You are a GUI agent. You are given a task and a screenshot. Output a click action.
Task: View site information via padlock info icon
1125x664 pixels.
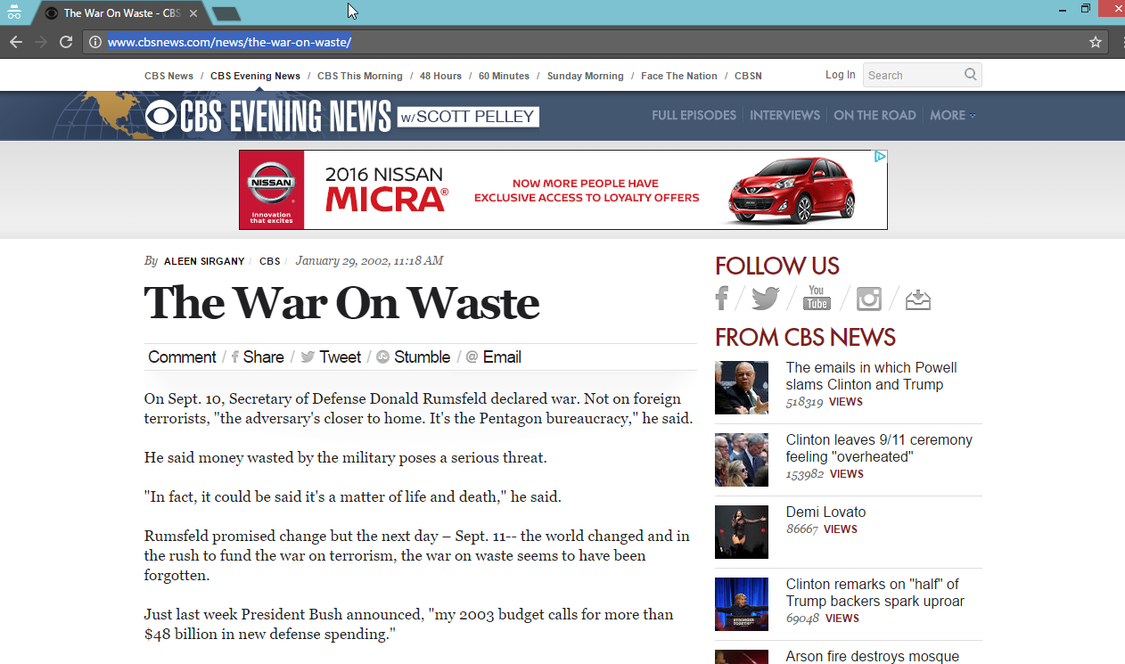(94, 41)
